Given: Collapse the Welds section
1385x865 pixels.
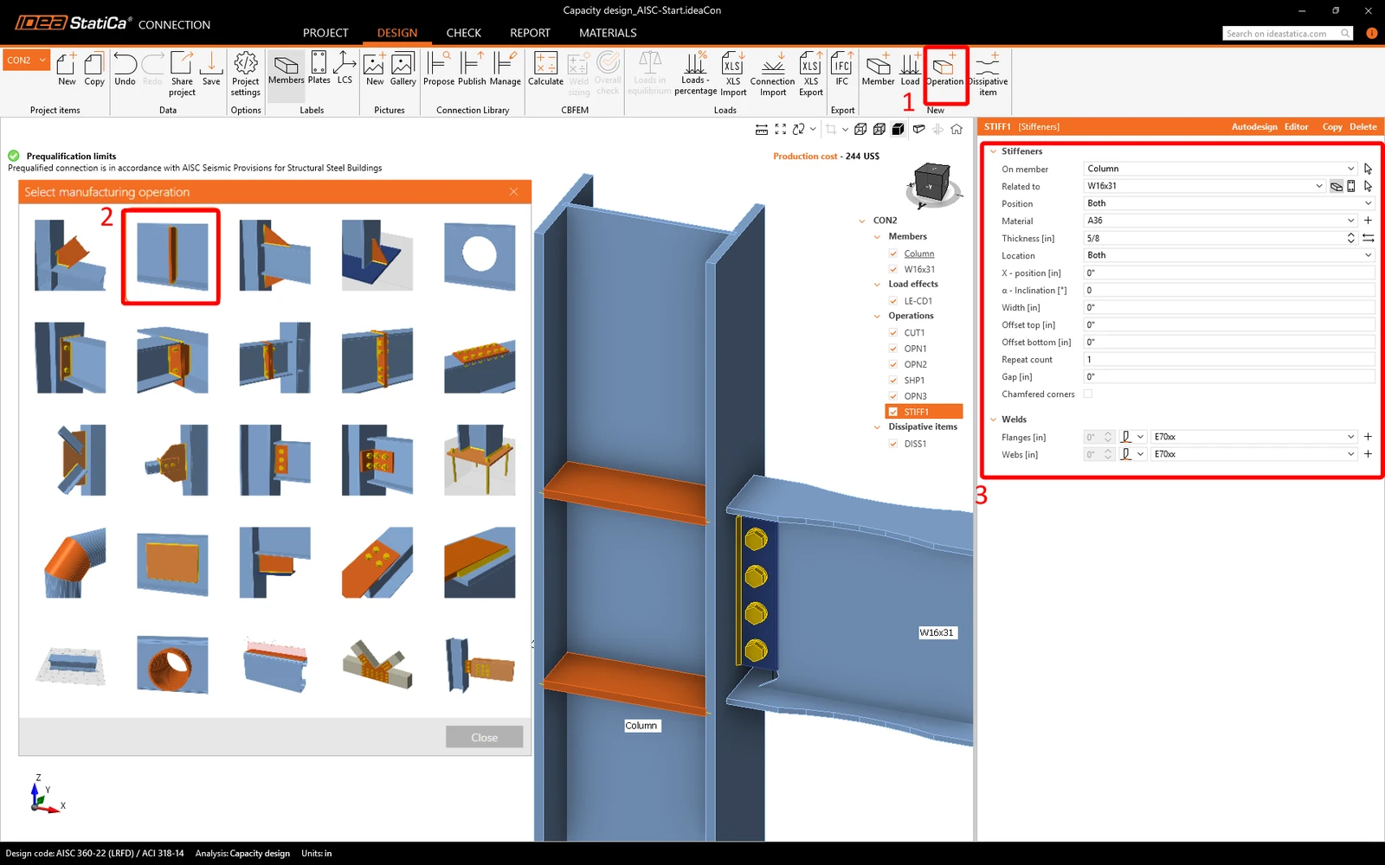Looking at the screenshot, I should (x=993, y=420).
